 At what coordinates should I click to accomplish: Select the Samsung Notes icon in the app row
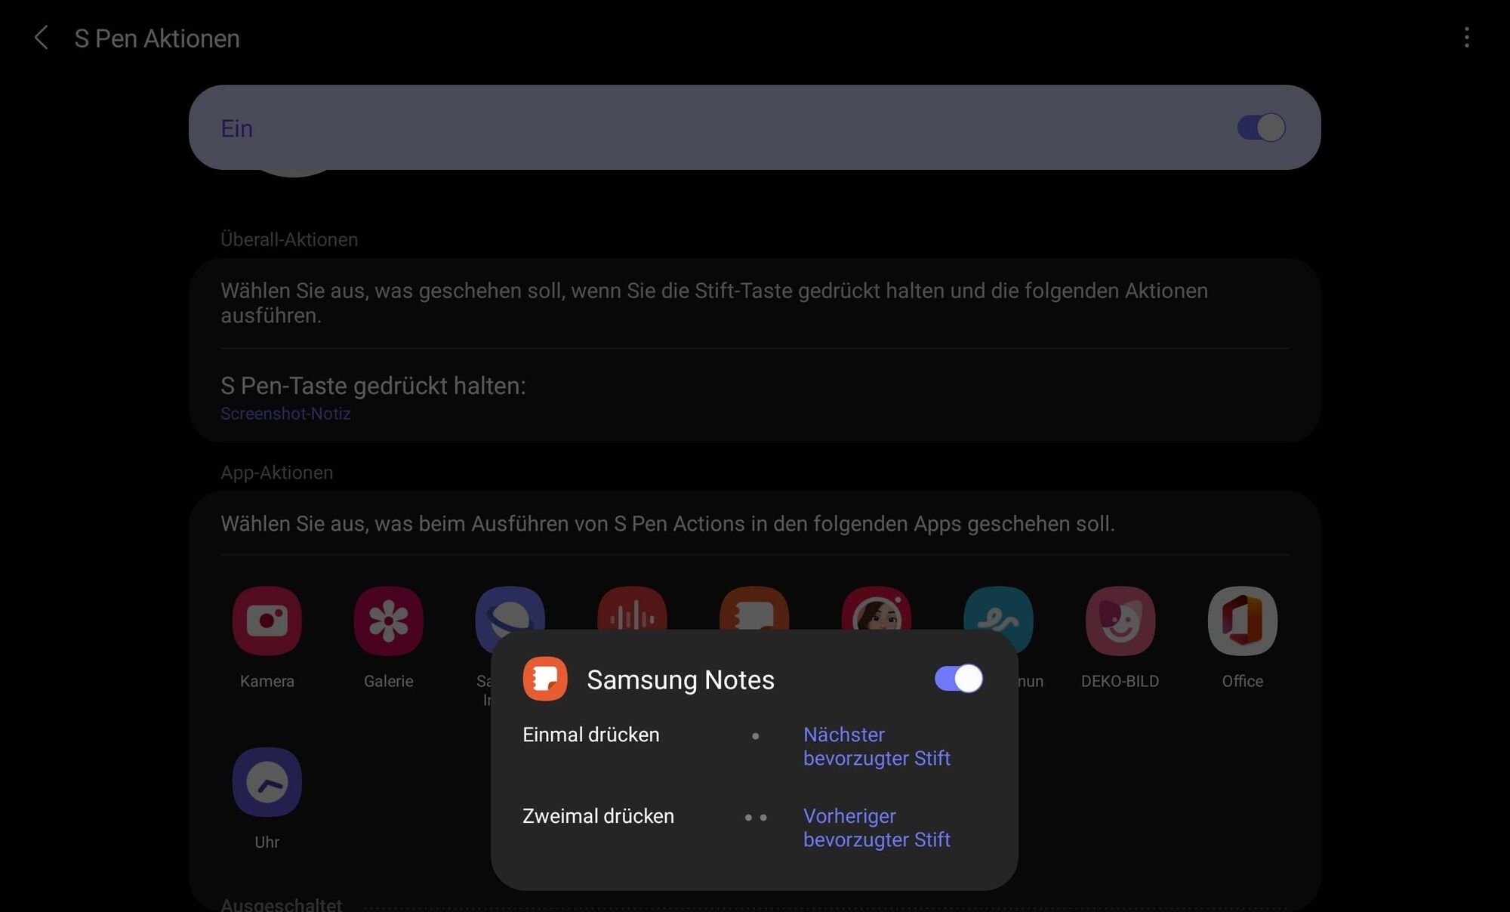coord(754,609)
